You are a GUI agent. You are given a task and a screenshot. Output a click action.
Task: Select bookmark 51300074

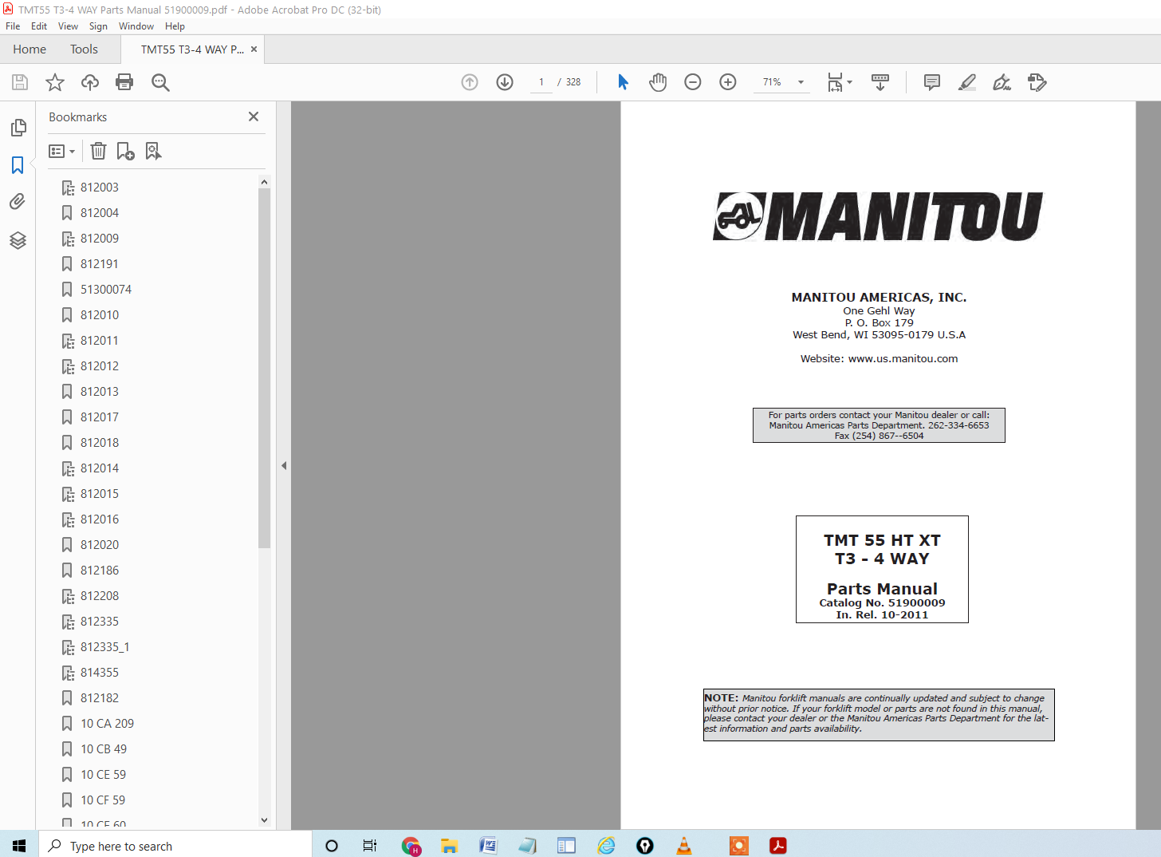coord(106,290)
